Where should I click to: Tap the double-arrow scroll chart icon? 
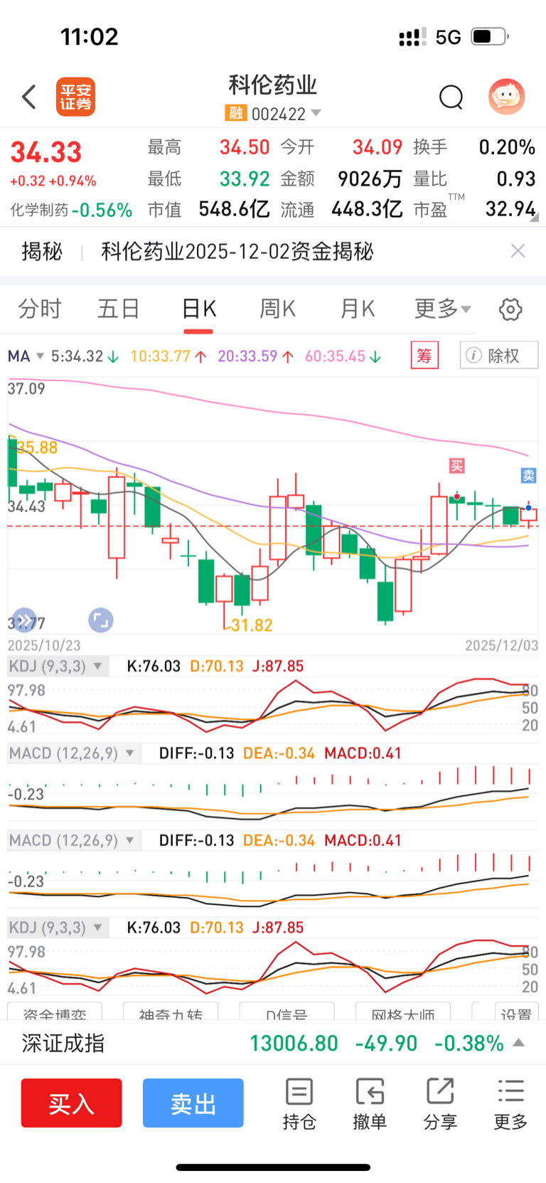click(23, 620)
